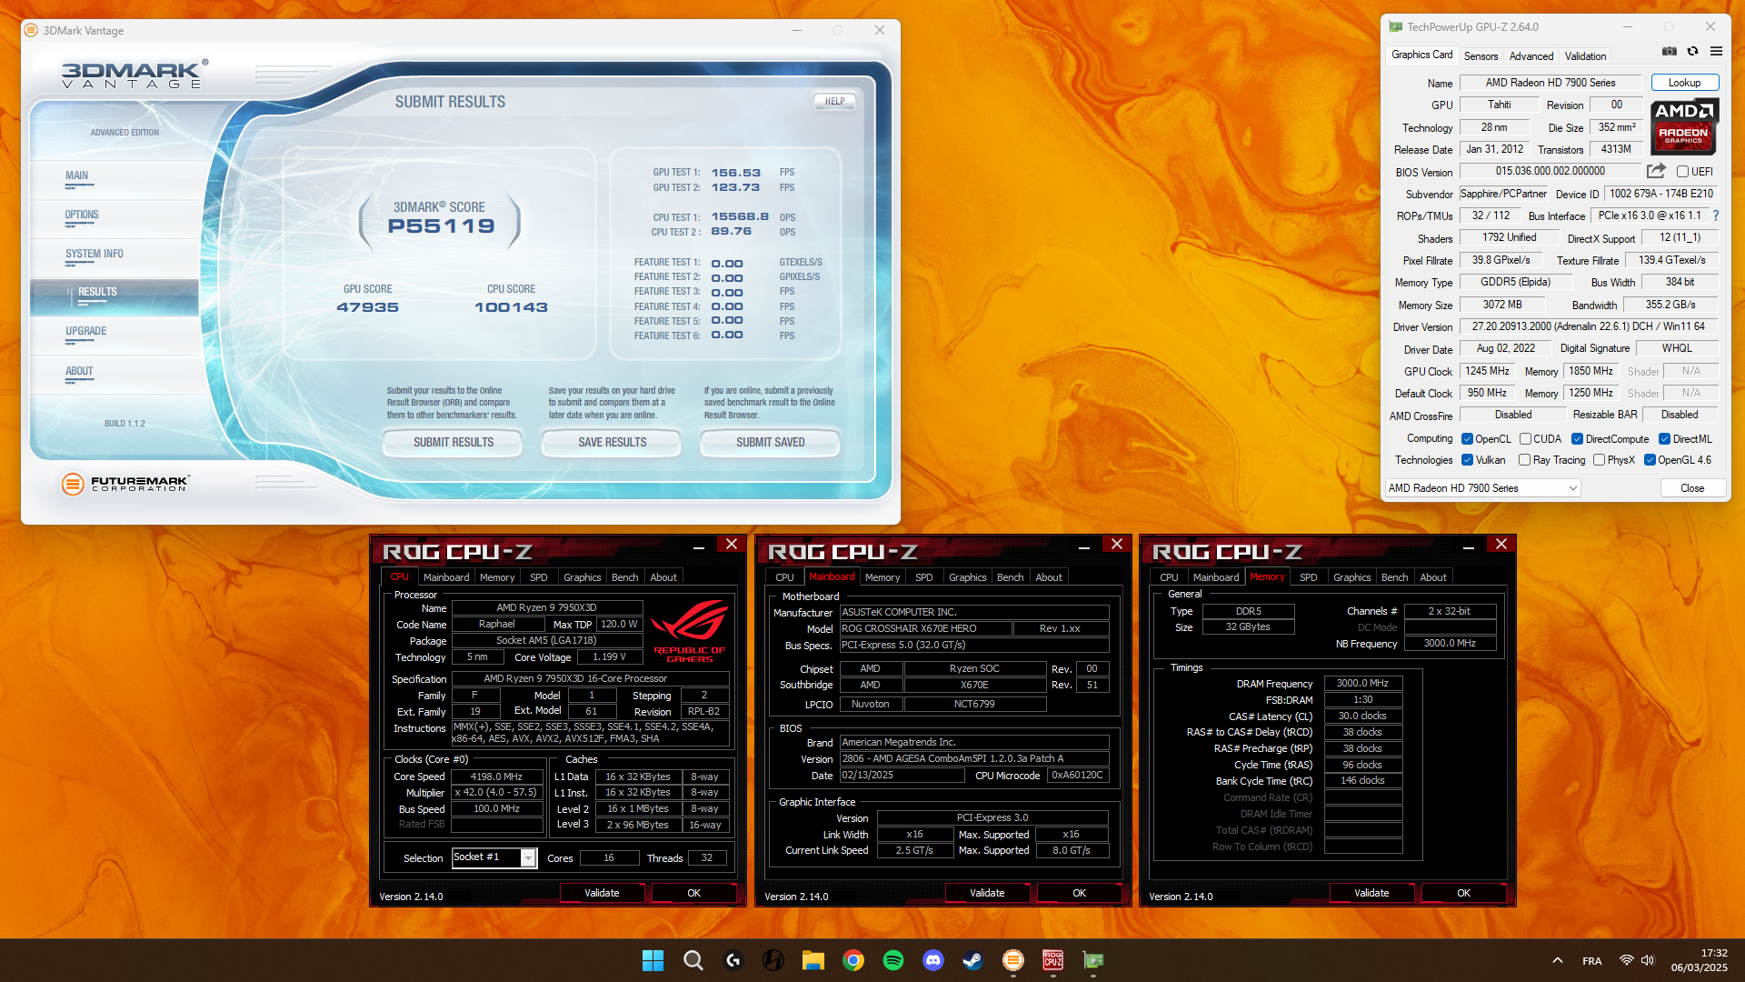Click the SUBMIT SAVED button
Image resolution: width=1745 pixels, height=982 pixels.
coord(770,443)
